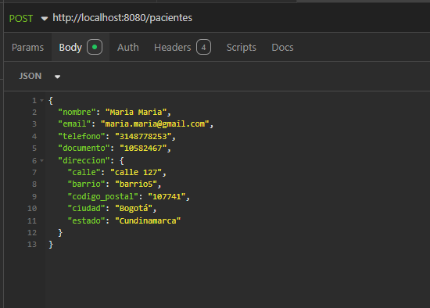Click the "Maria Maria" value
Image resolution: width=430 pixels, height=308 pixels.
pyautogui.click(x=136, y=112)
